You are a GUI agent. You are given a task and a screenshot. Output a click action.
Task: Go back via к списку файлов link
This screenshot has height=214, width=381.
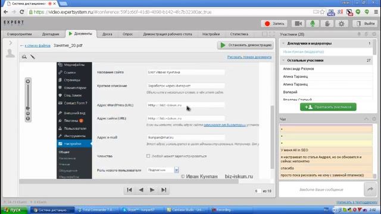click(x=38, y=45)
